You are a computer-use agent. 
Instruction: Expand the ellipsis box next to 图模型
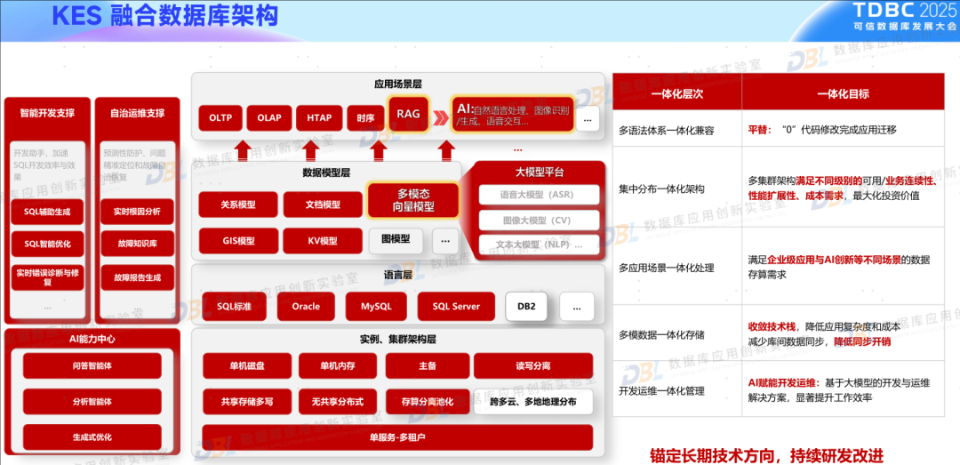point(444,240)
